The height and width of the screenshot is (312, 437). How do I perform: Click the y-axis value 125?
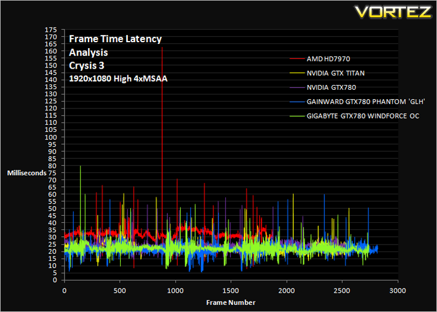click(51, 101)
